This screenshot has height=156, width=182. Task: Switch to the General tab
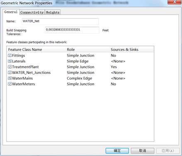11,12
